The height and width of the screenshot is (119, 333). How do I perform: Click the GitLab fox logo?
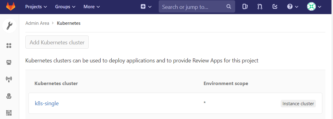[11, 7]
